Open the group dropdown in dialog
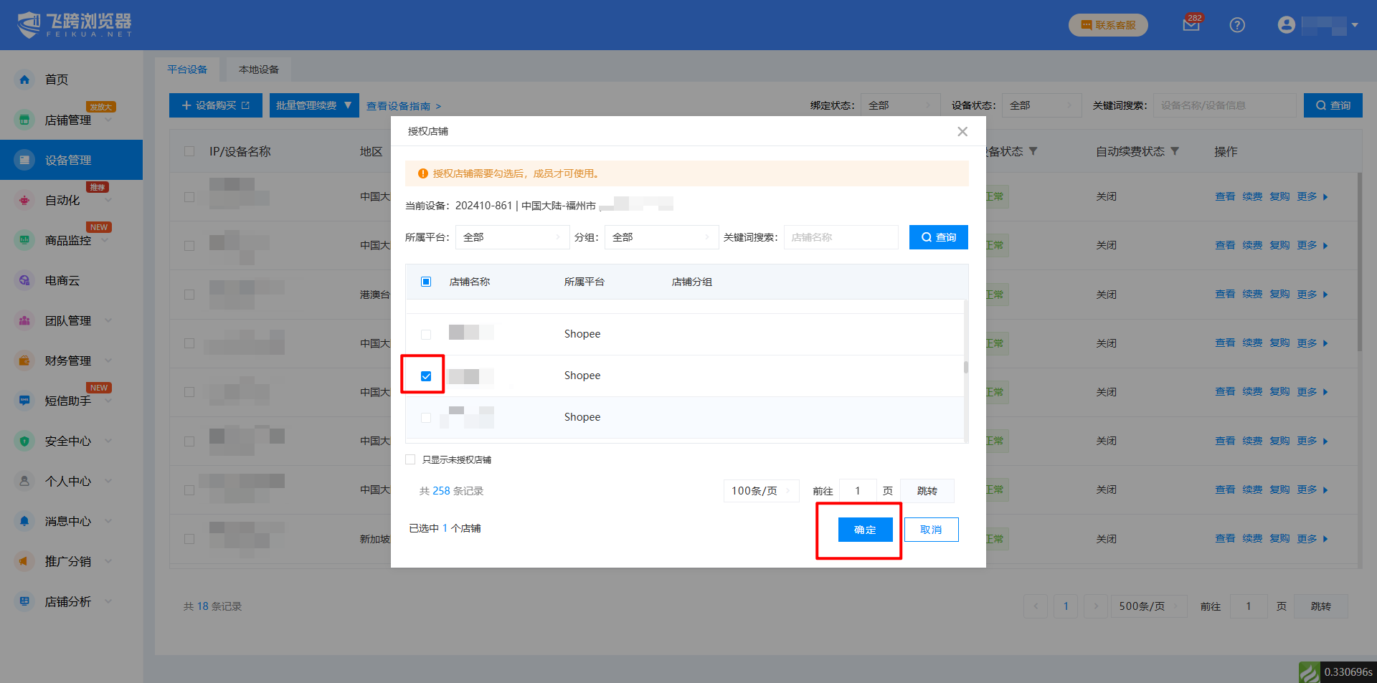This screenshot has width=1377, height=683. click(x=661, y=237)
